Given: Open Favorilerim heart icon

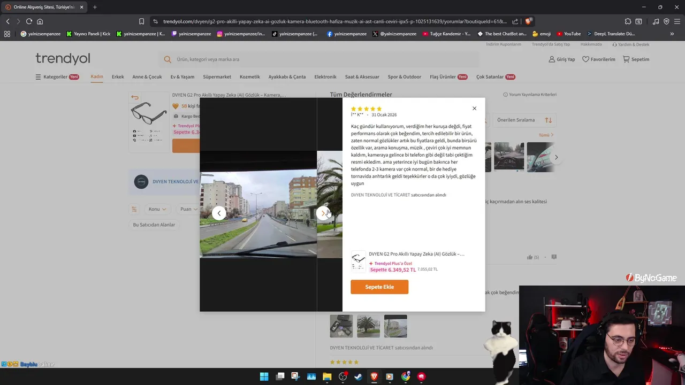Looking at the screenshot, I should (x=598, y=59).
